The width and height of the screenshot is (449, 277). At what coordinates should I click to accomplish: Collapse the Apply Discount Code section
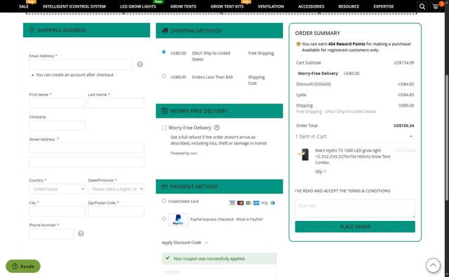(x=206, y=243)
